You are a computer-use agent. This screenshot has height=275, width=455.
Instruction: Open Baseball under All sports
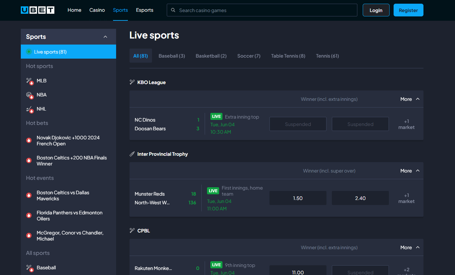click(x=46, y=268)
